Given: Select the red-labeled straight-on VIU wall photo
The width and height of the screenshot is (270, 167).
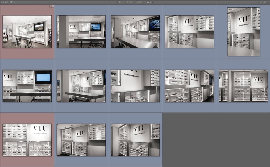Looking at the screenshot, I should [x=27, y=140].
